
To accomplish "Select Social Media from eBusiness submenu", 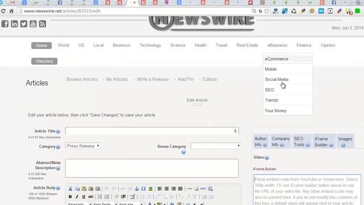I will [287, 79].
